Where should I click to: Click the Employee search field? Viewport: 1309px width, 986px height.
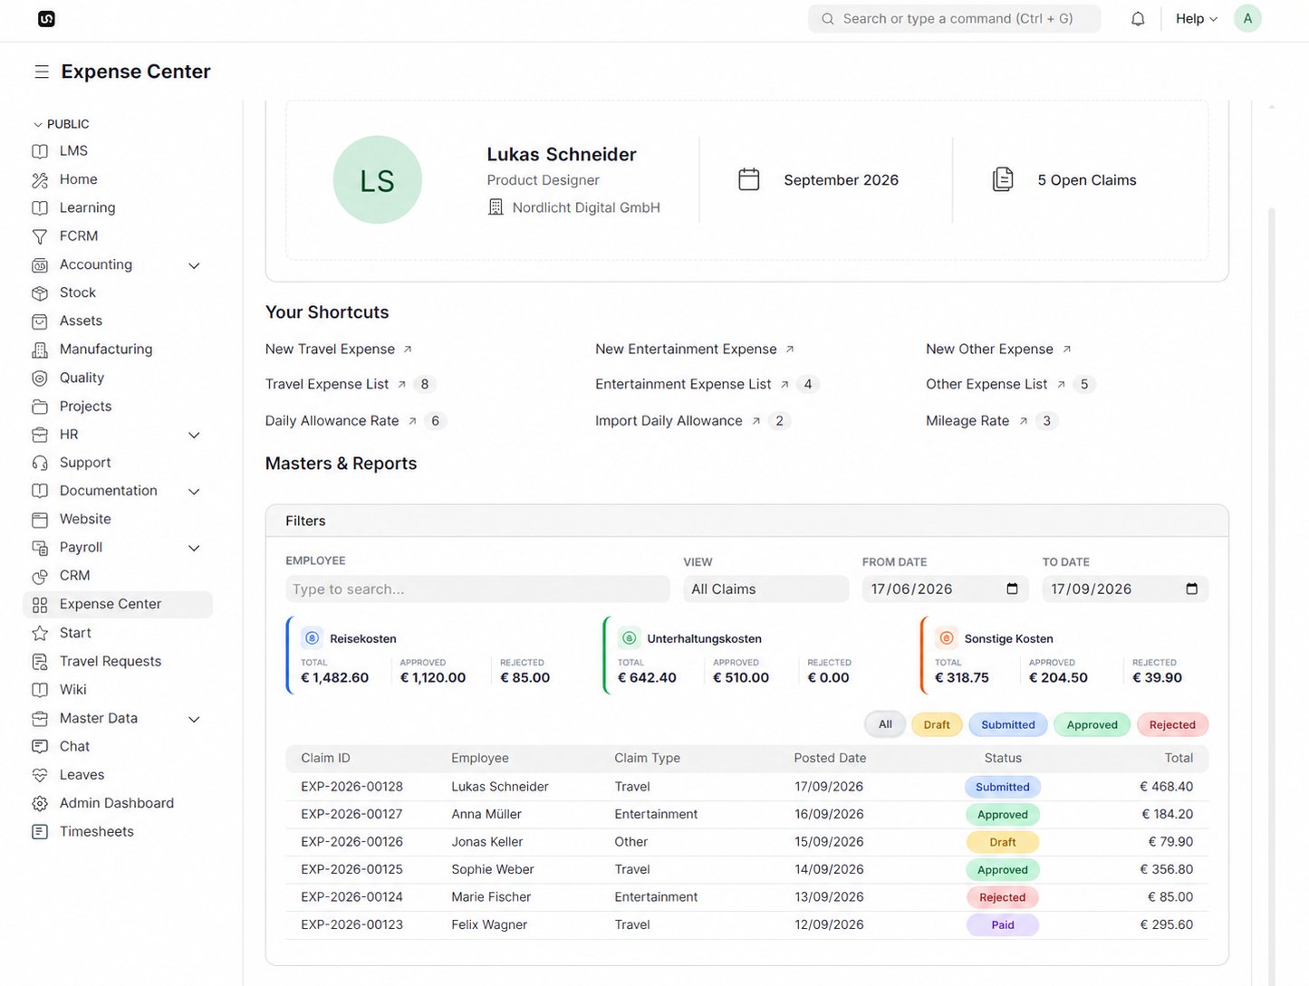click(x=477, y=589)
